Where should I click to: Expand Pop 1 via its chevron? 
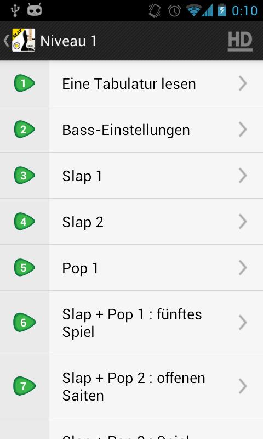tap(243, 268)
